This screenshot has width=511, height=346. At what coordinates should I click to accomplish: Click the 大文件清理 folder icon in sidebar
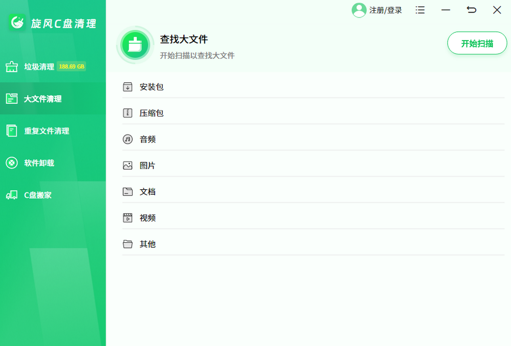pyautogui.click(x=11, y=98)
